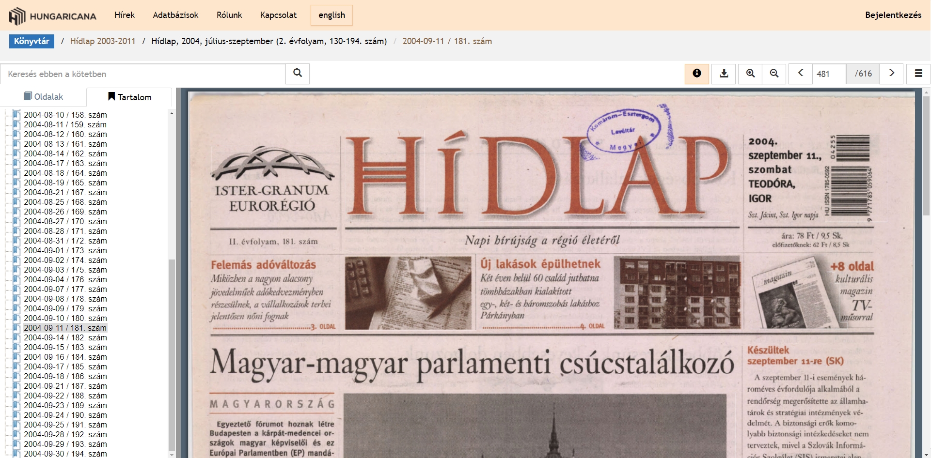The image size is (931, 458).
Task: Select 2004-08-28 / 171. szám
Action: [x=65, y=231]
